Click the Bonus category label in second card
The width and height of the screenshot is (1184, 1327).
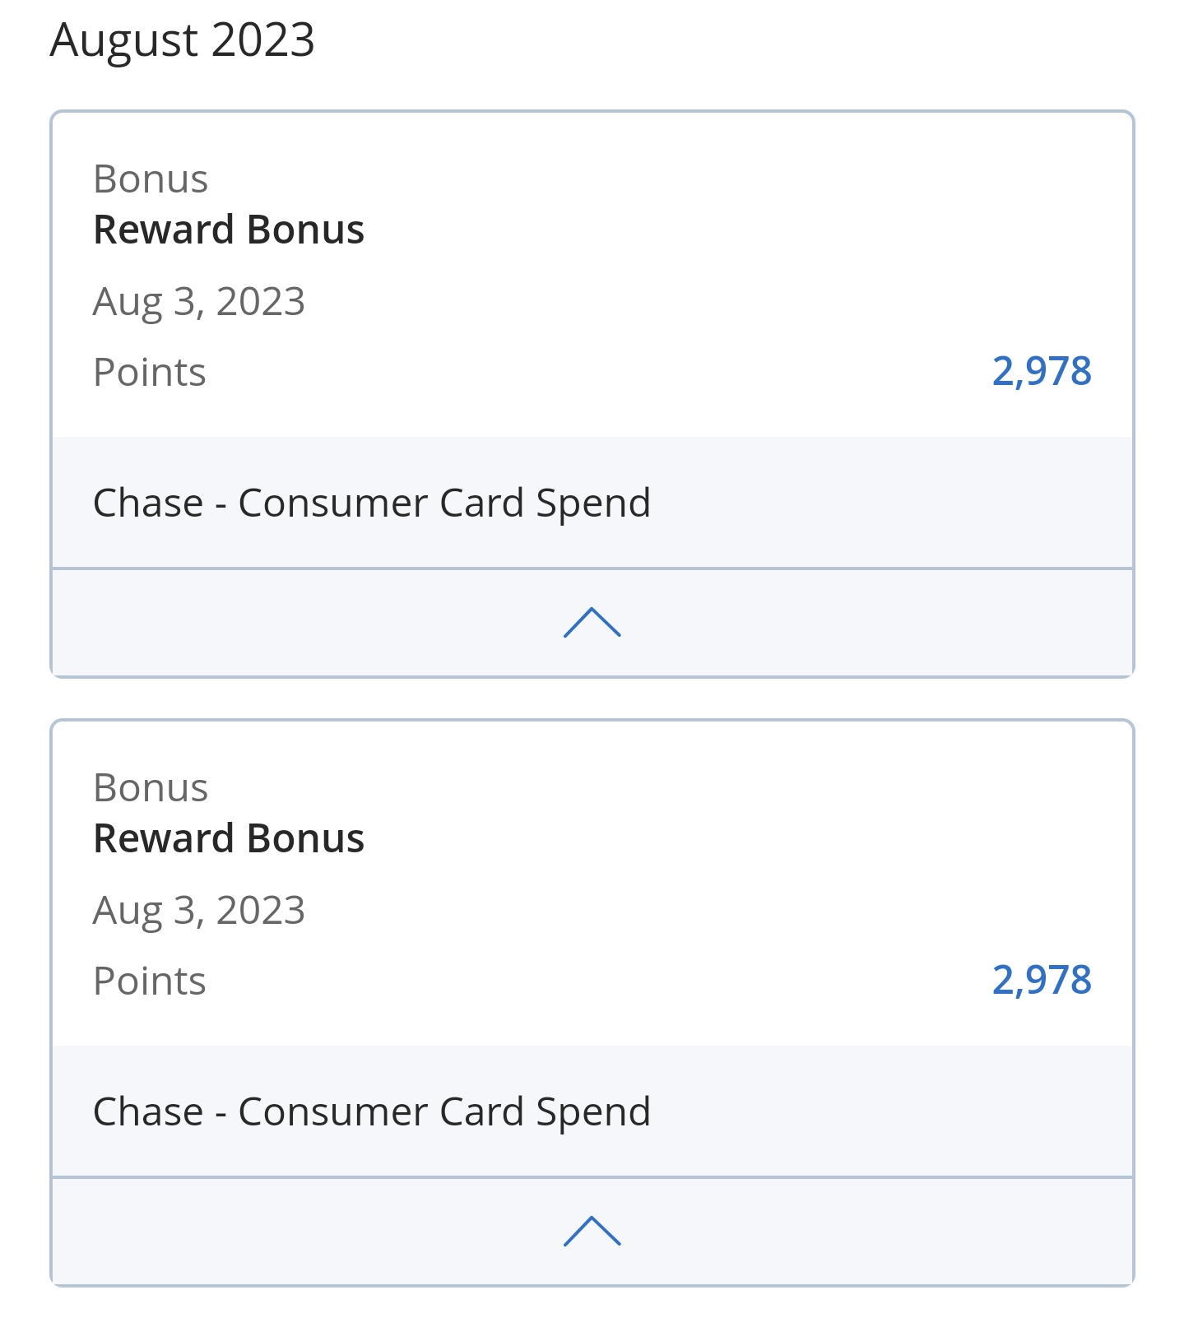[x=151, y=787]
